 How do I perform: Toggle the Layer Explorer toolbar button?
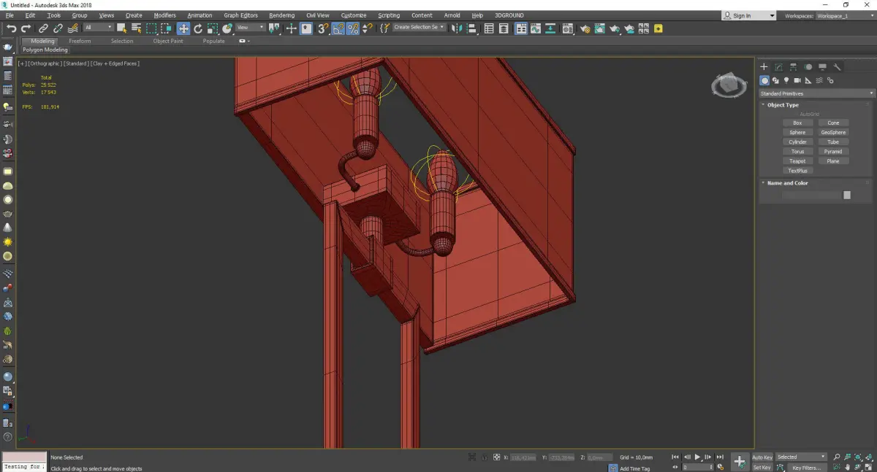click(x=504, y=28)
